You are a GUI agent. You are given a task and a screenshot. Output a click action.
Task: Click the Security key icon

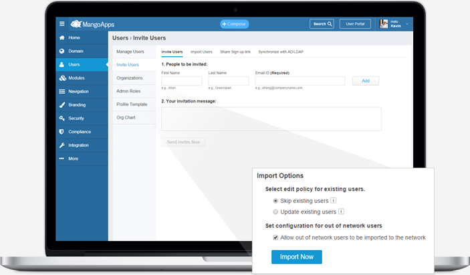pyautogui.click(x=62, y=118)
